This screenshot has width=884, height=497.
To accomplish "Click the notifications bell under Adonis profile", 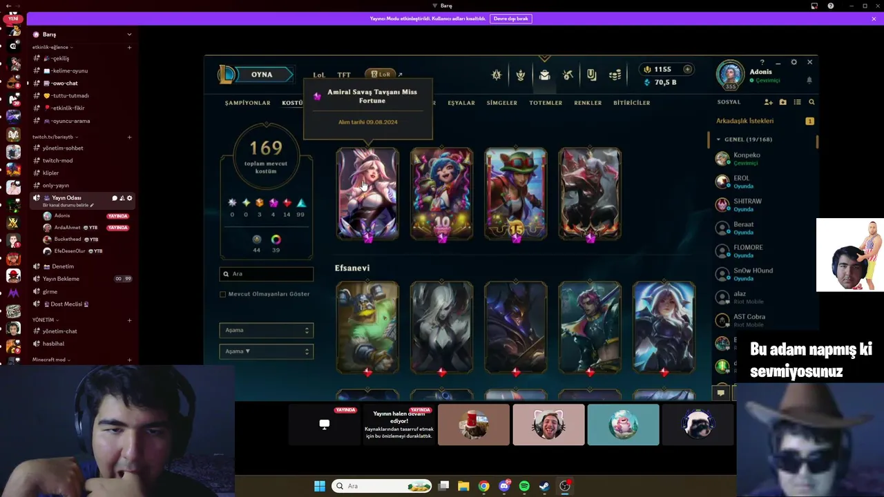I will tap(809, 80).
